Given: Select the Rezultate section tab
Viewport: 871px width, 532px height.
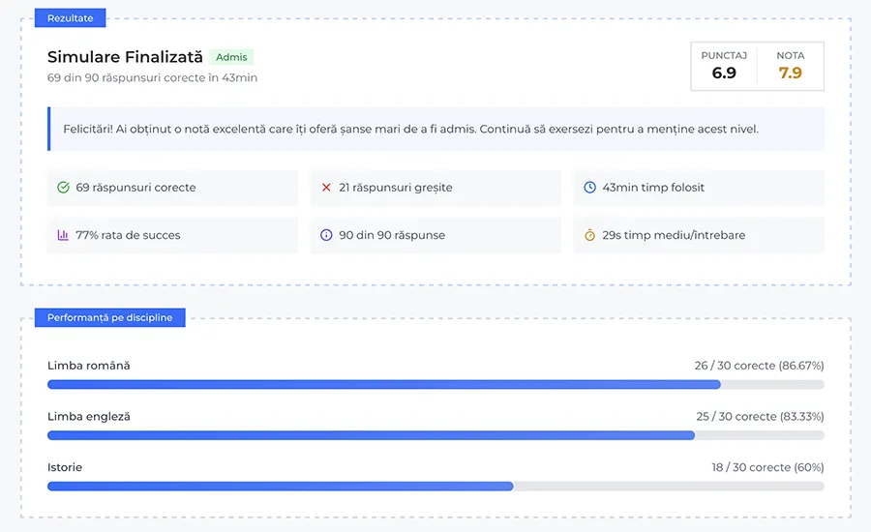Looking at the screenshot, I should pyautogui.click(x=70, y=17).
